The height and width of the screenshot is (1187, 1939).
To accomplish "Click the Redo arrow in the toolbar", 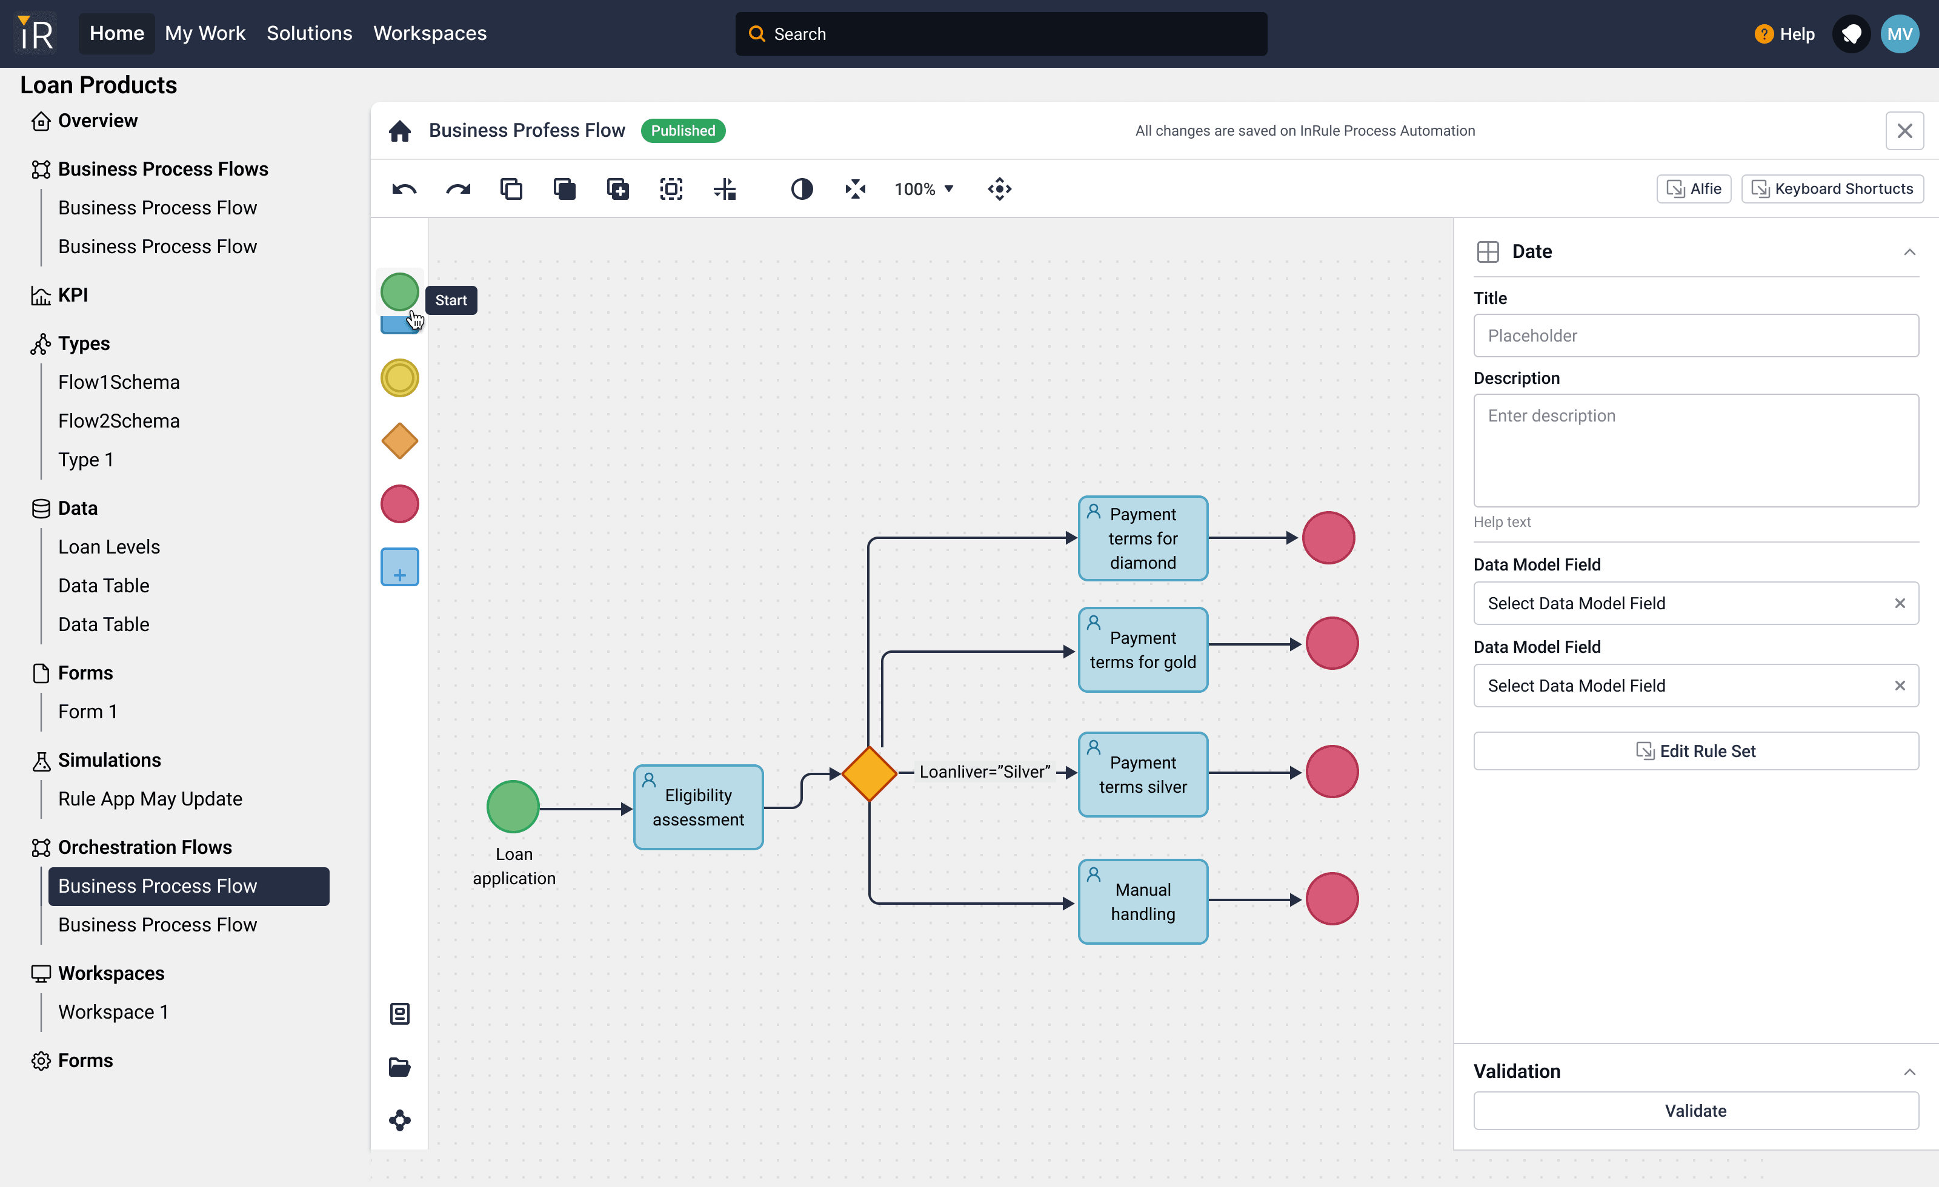I will coord(458,189).
